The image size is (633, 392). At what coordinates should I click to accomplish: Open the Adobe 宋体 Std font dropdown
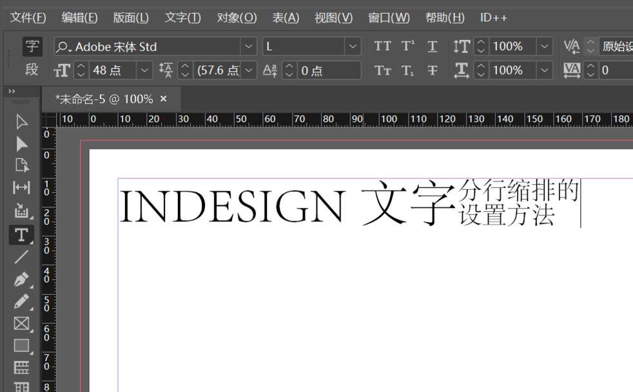248,46
